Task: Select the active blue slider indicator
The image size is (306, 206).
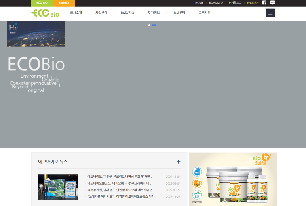Action: [154, 25]
